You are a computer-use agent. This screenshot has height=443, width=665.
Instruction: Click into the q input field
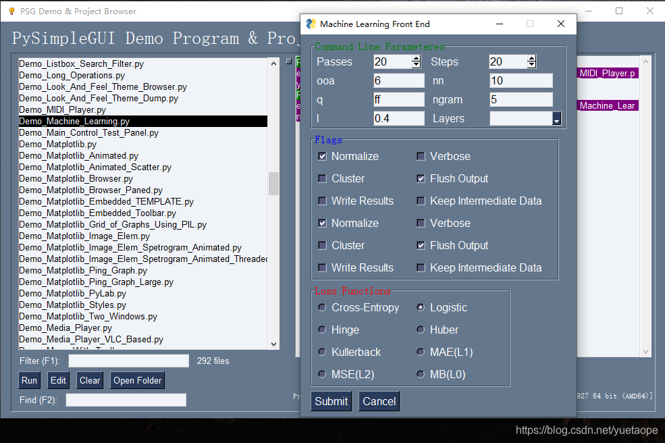(398, 100)
